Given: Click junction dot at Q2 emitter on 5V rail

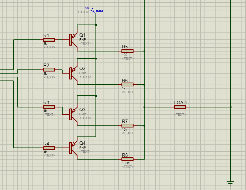Looking at the screenshot, I should coord(96,58).
